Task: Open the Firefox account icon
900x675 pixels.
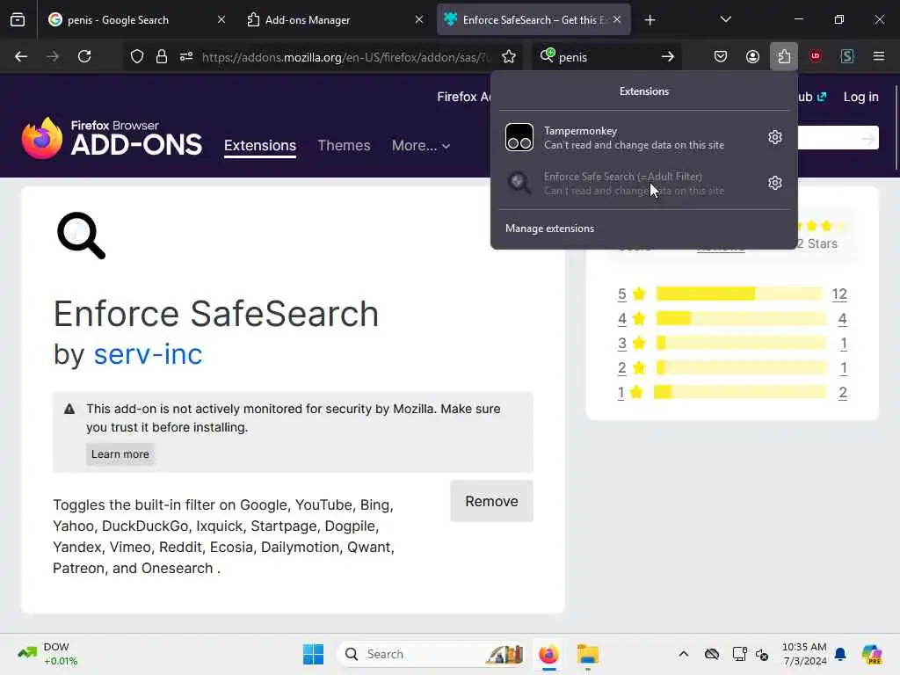Action: tap(752, 56)
